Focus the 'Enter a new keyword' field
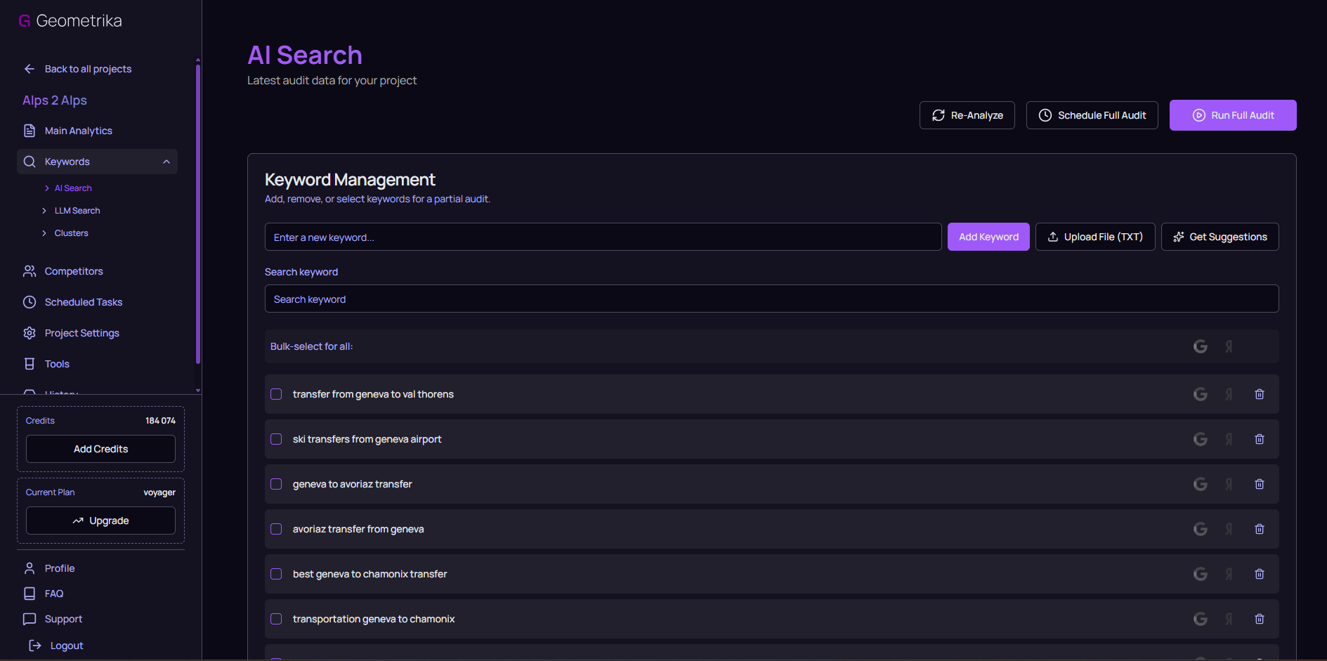Image resolution: width=1327 pixels, height=661 pixels. pos(603,237)
